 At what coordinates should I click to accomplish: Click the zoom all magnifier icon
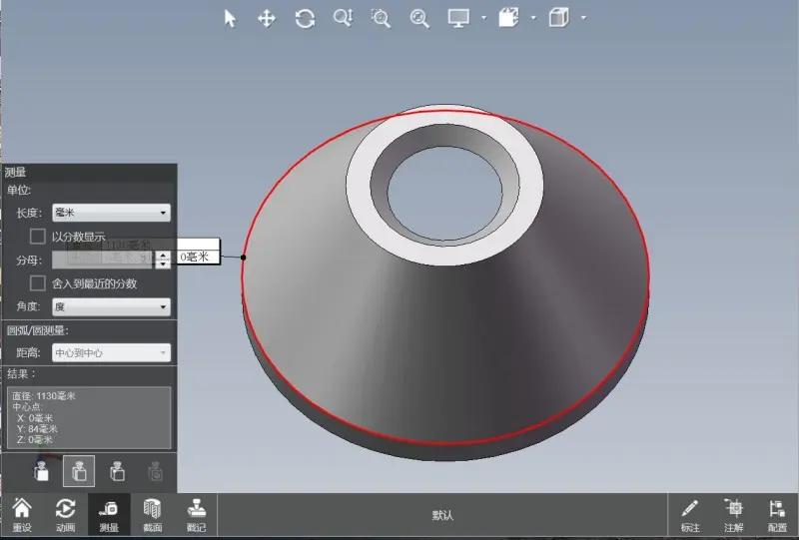pyautogui.click(x=419, y=18)
